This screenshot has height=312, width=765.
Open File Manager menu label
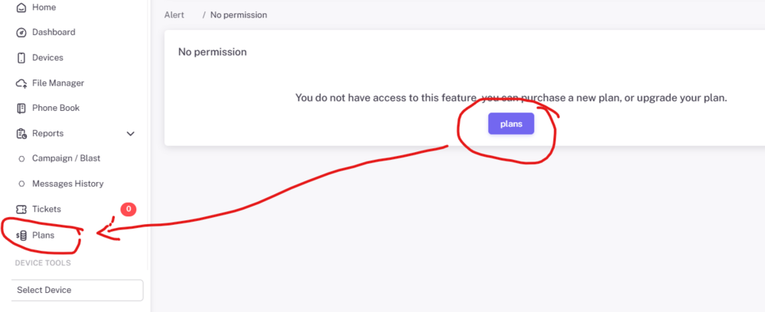[x=58, y=83]
